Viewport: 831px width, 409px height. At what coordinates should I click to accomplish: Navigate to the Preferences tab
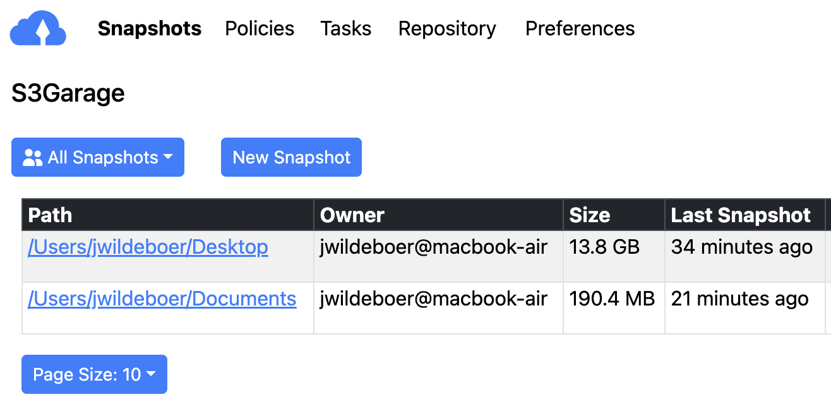click(x=580, y=28)
